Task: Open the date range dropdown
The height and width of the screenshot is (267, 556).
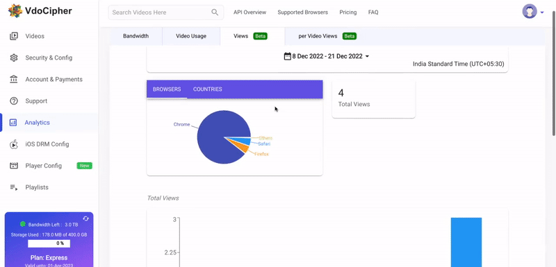Action: click(327, 56)
